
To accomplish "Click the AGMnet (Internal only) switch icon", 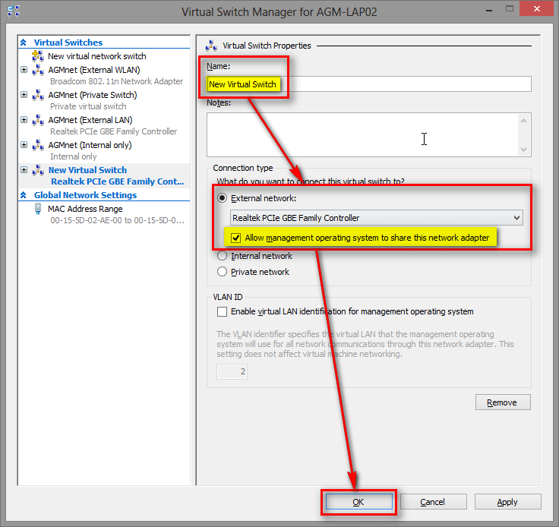I will [38, 145].
